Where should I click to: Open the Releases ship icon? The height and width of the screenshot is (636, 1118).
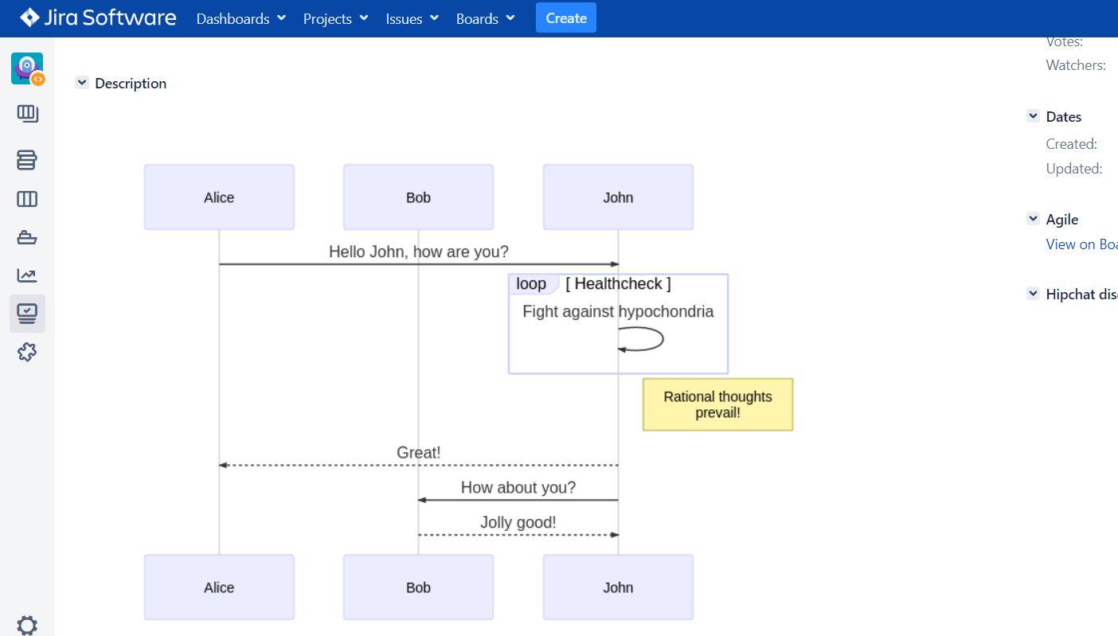pyautogui.click(x=27, y=237)
